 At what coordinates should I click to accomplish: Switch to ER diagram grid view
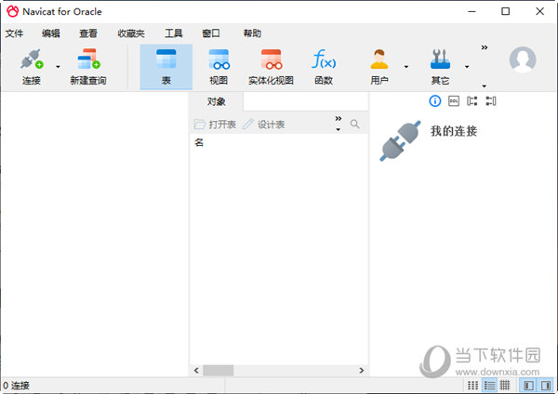point(505,385)
